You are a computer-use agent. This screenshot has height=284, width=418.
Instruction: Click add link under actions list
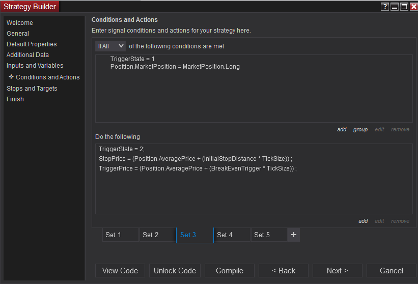[x=363, y=221]
